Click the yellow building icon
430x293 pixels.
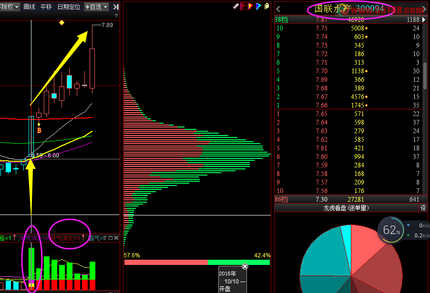pos(266,6)
